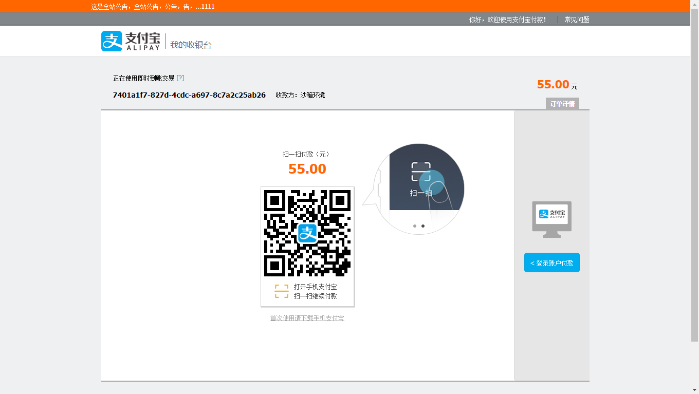This screenshot has height=394, width=699.
Task: Click the Alipay QR code image
Action: click(x=307, y=233)
